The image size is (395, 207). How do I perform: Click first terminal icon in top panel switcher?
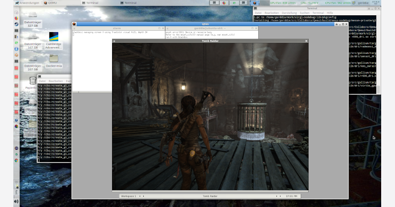coord(214,3)
